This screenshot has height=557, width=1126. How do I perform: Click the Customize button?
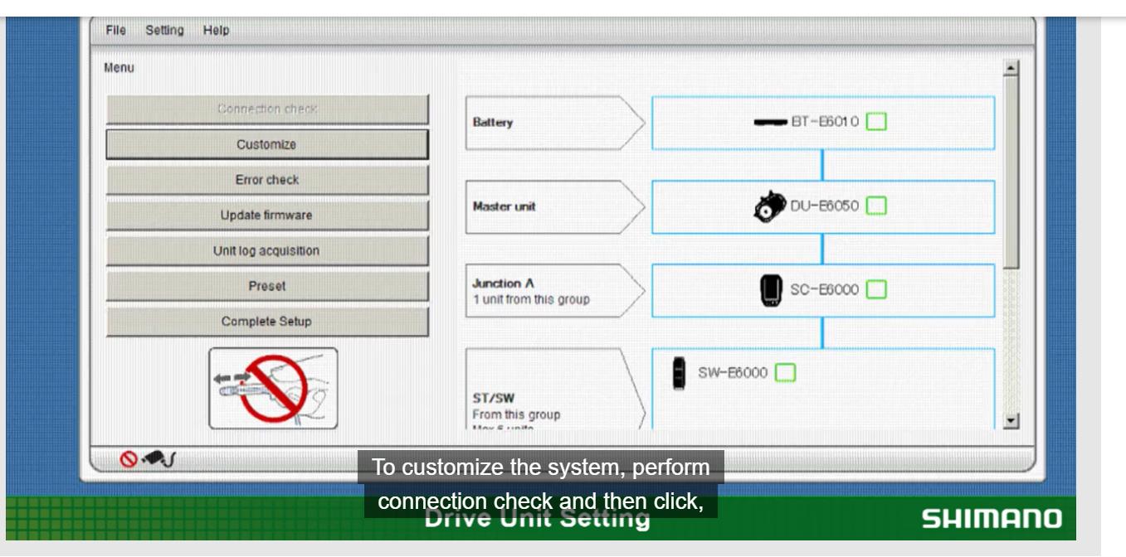coord(267,144)
